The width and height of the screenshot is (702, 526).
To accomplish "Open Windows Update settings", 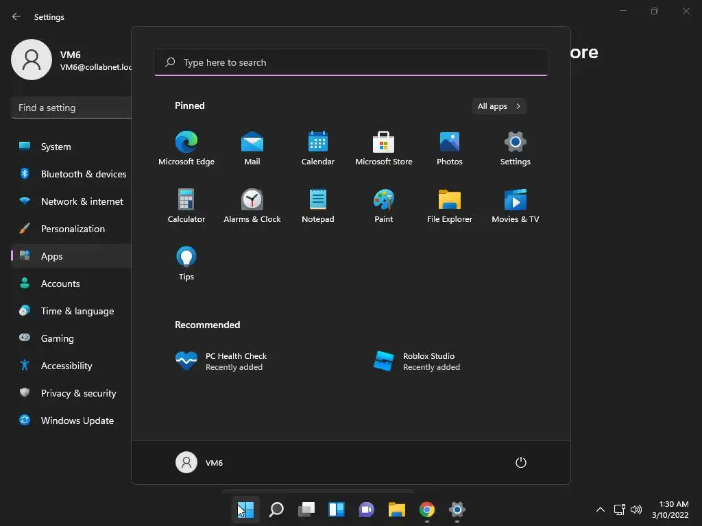I will 71,421.
